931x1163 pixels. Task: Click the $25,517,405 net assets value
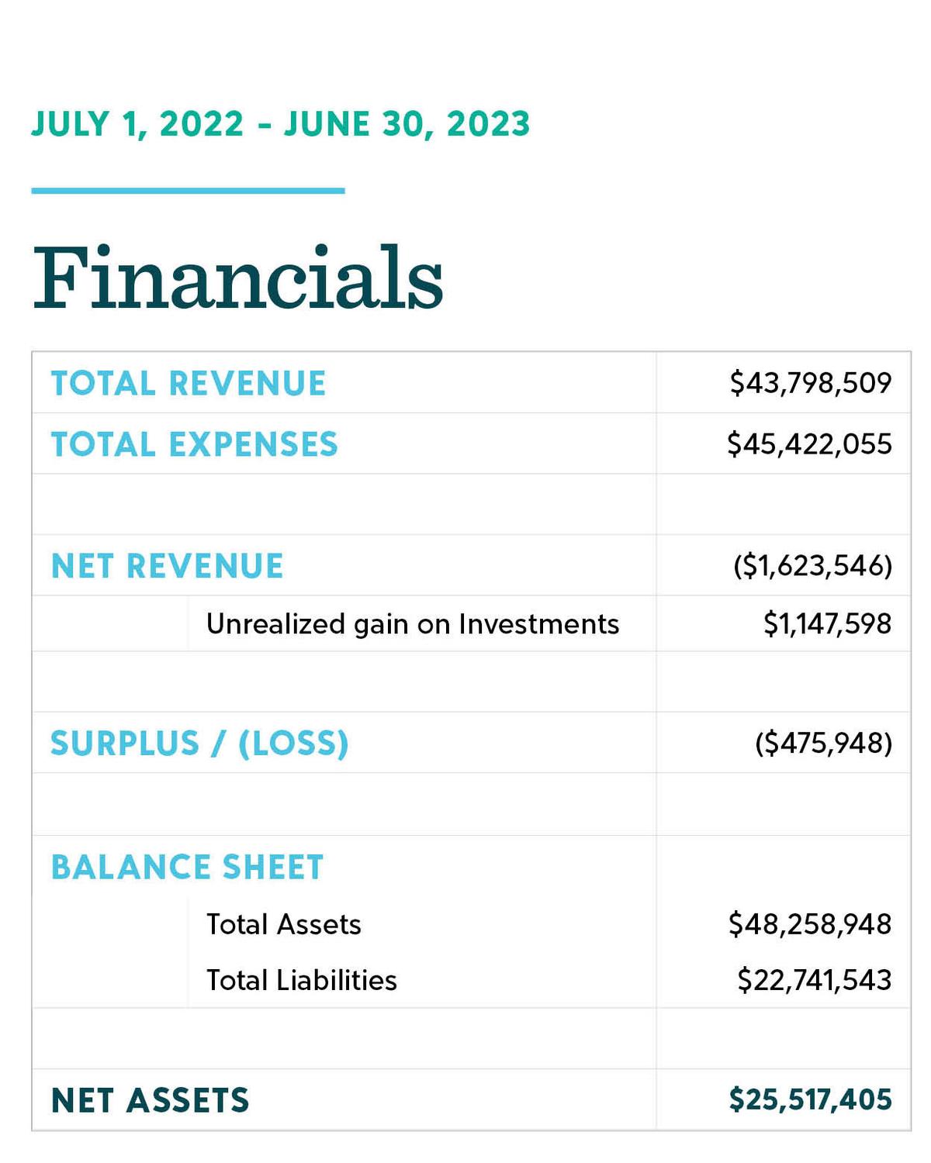tap(811, 1099)
